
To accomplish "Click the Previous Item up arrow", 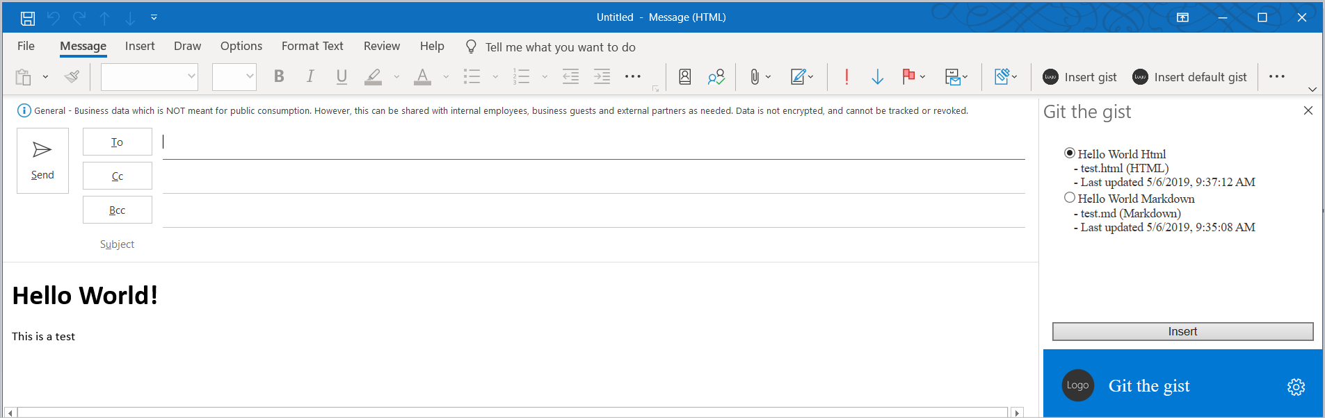I will point(104,18).
